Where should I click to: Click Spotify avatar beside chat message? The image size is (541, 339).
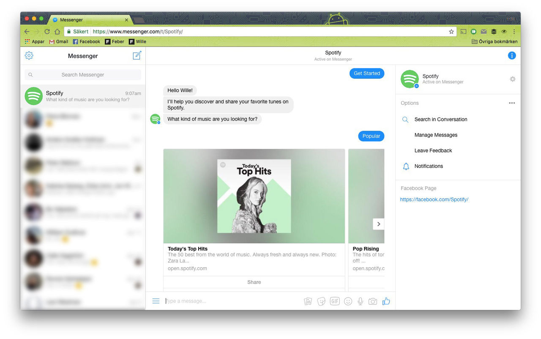(155, 119)
